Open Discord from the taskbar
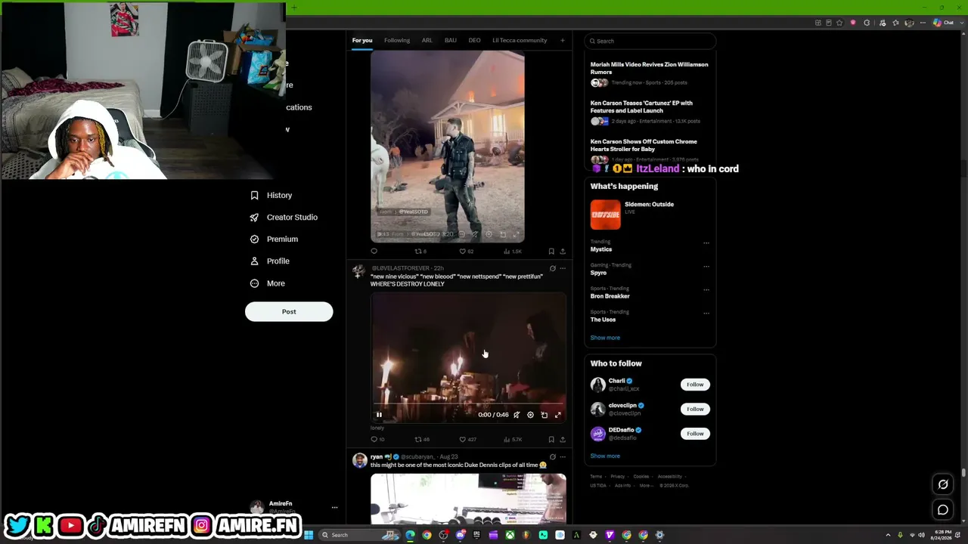The width and height of the screenshot is (968, 544). [460, 535]
